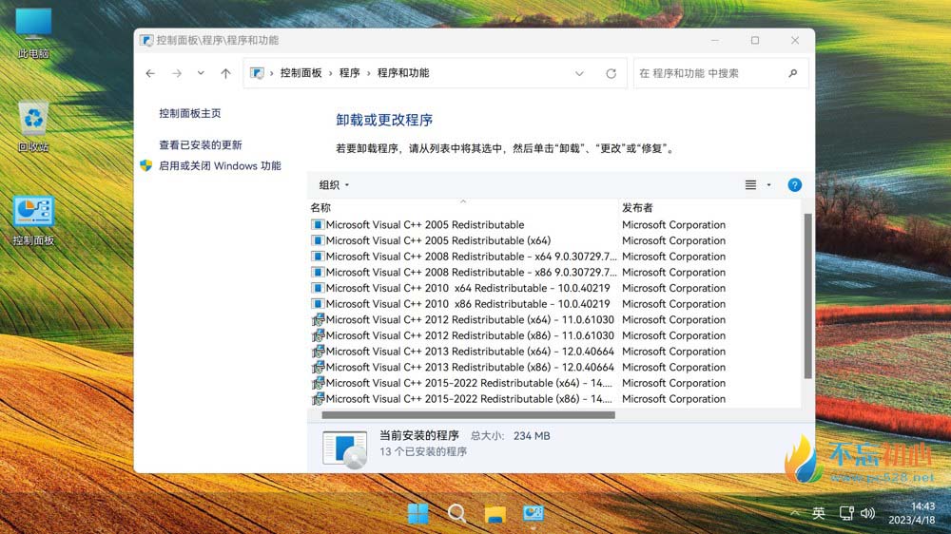The image size is (951, 534).
Task: Open clock showing 14:43 2023/4/18
Action: coord(912,513)
